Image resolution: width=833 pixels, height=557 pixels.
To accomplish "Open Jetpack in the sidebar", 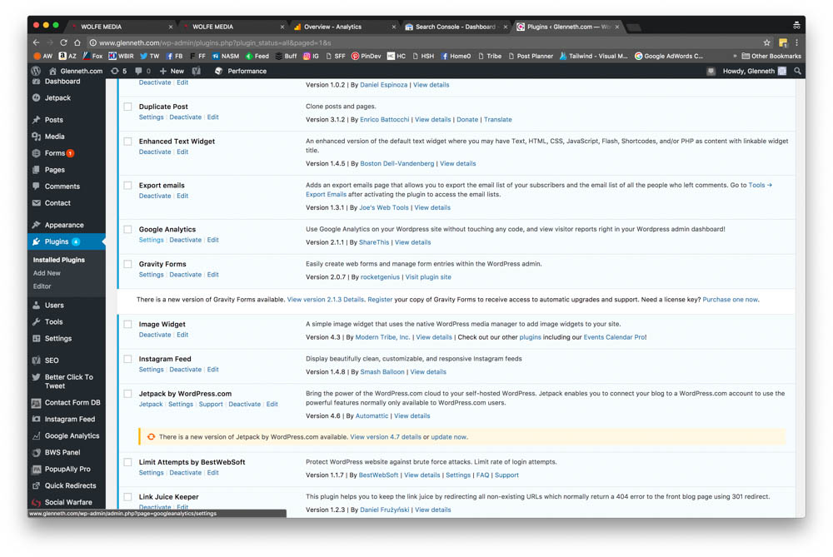I will click(57, 97).
